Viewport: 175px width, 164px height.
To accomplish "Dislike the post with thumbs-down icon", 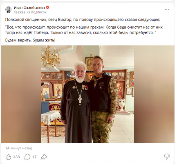I will pos(167,157).
